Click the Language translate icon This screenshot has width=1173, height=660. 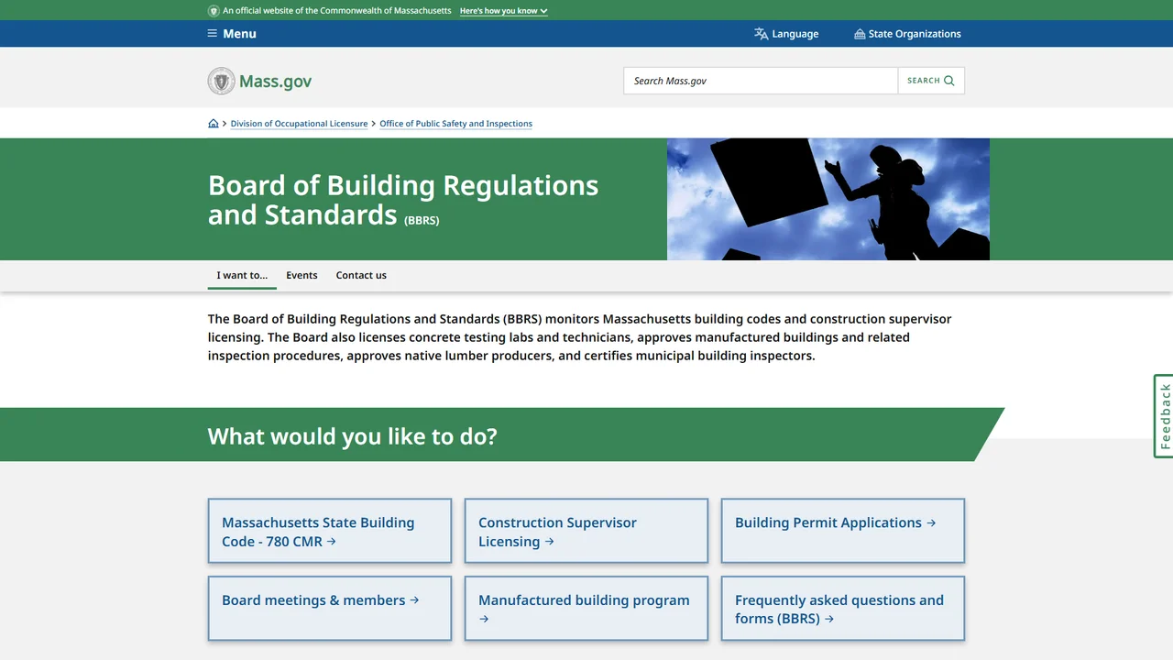(x=761, y=34)
